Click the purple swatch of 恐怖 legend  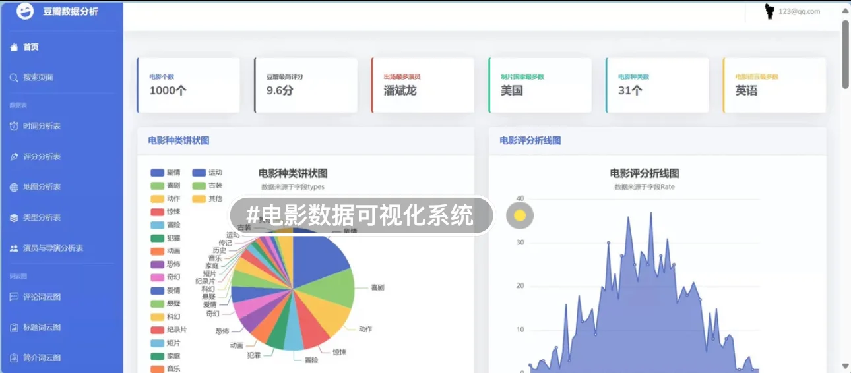pyautogui.click(x=157, y=264)
